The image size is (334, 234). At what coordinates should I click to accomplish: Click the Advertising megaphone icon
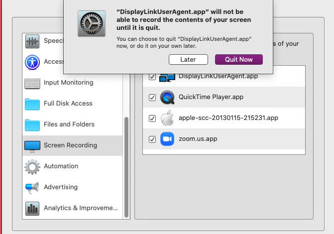[32, 188]
